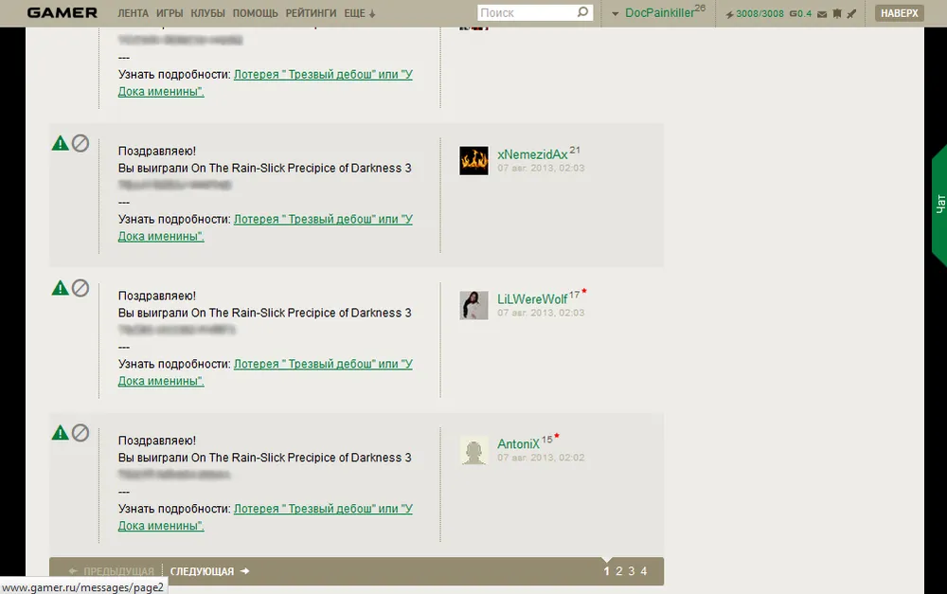This screenshot has height=594, width=947.
Task: Open the messages envelope icon in header
Action: pyautogui.click(x=822, y=14)
